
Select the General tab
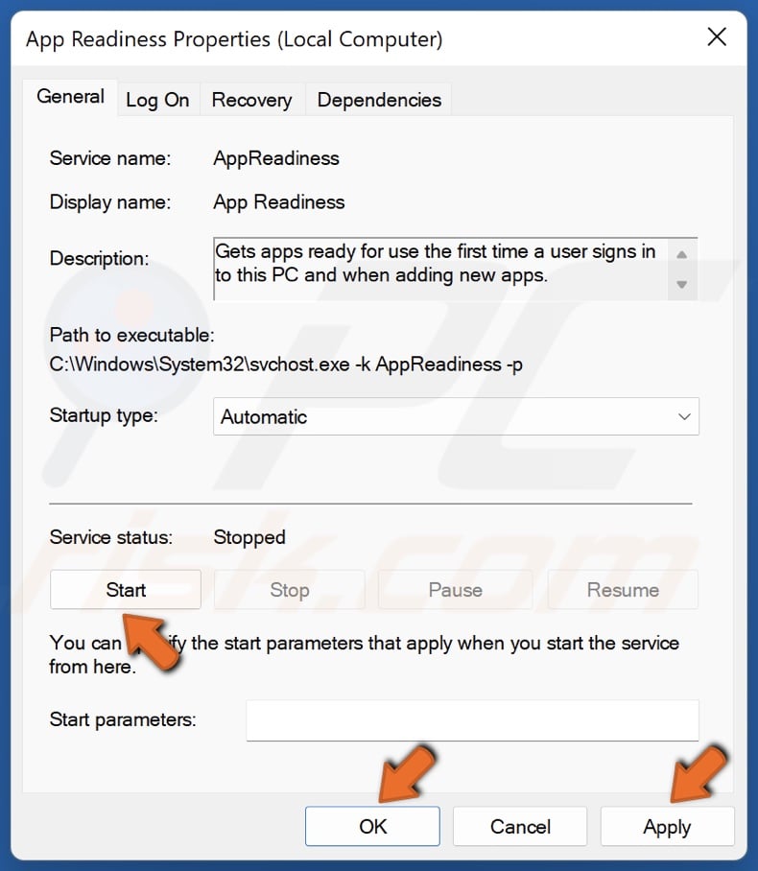pos(69,96)
